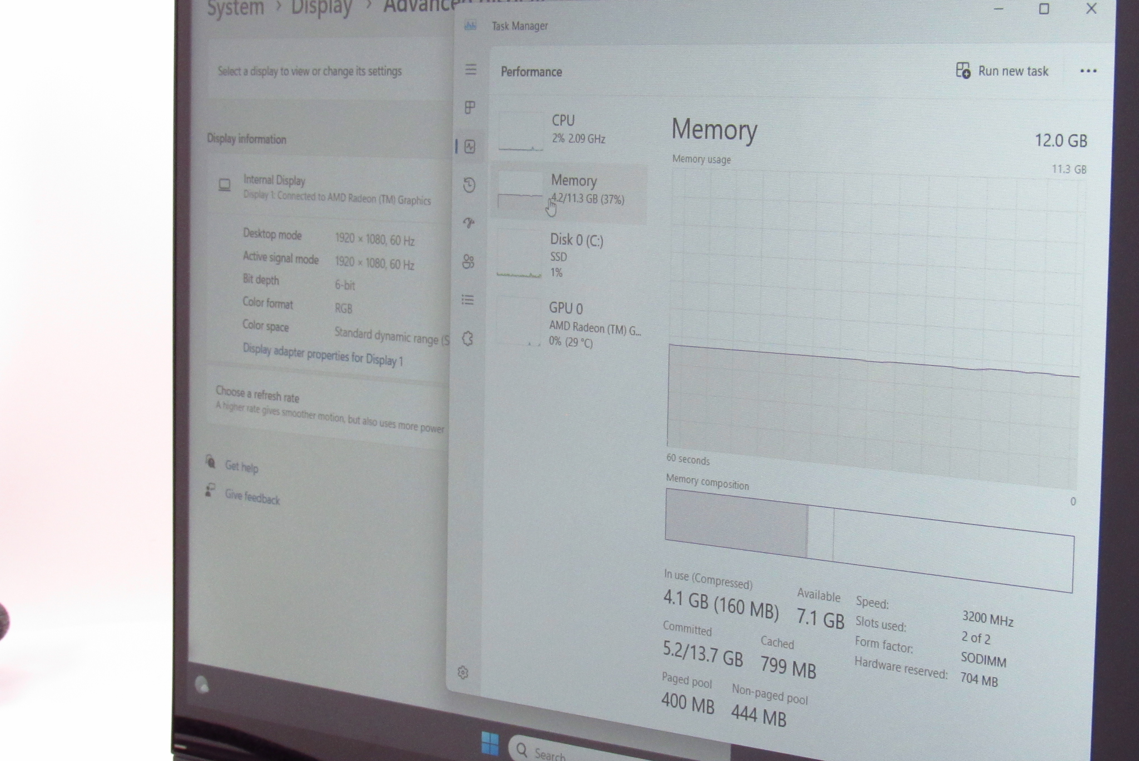
Task: Select the Performance page icon
Action: [x=470, y=147]
